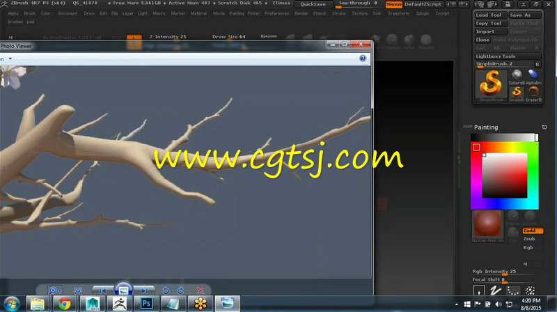Click the Import button
Viewport: 557px width, 312px height.
pyautogui.click(x=491, y=31)
